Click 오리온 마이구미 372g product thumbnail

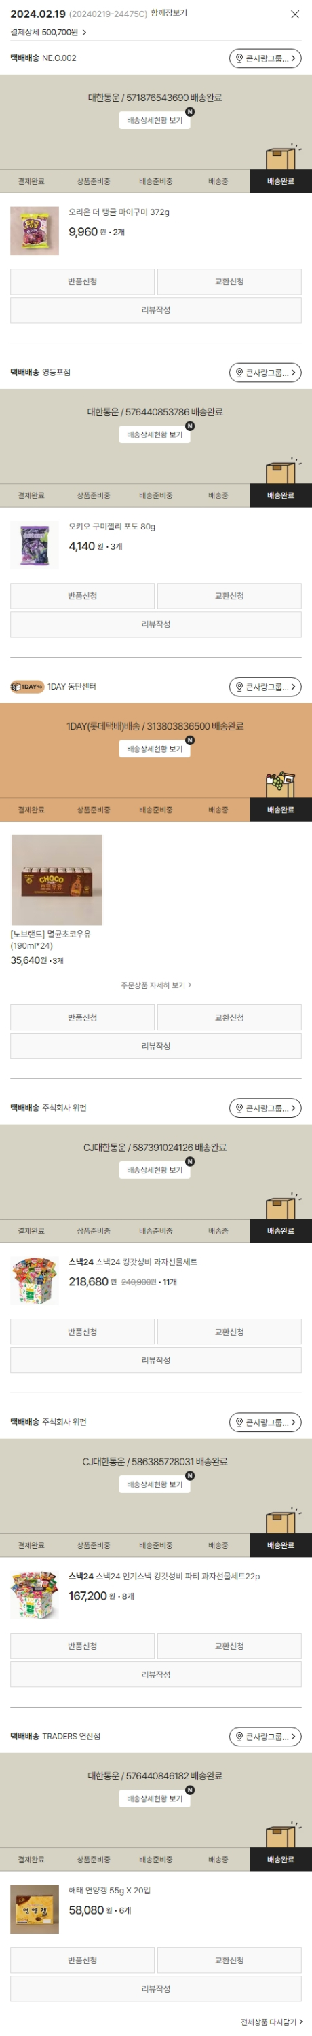tap(35, 231)
